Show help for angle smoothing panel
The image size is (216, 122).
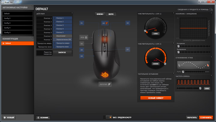click(211, 57)
